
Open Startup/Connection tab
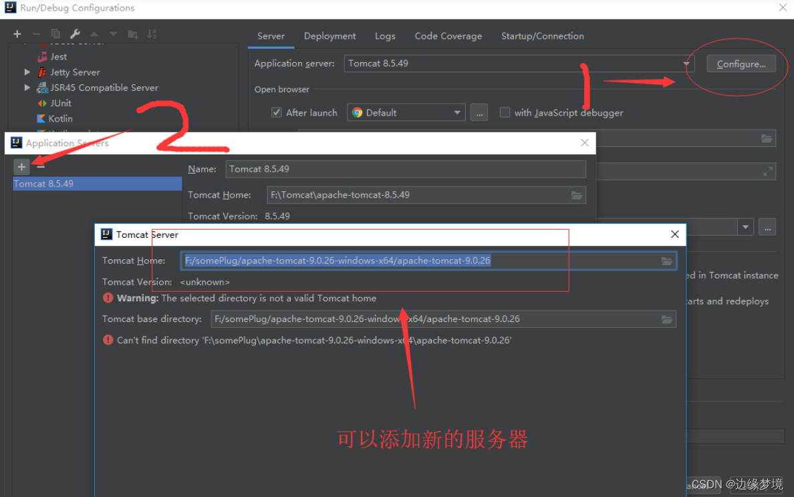(542, 37)
